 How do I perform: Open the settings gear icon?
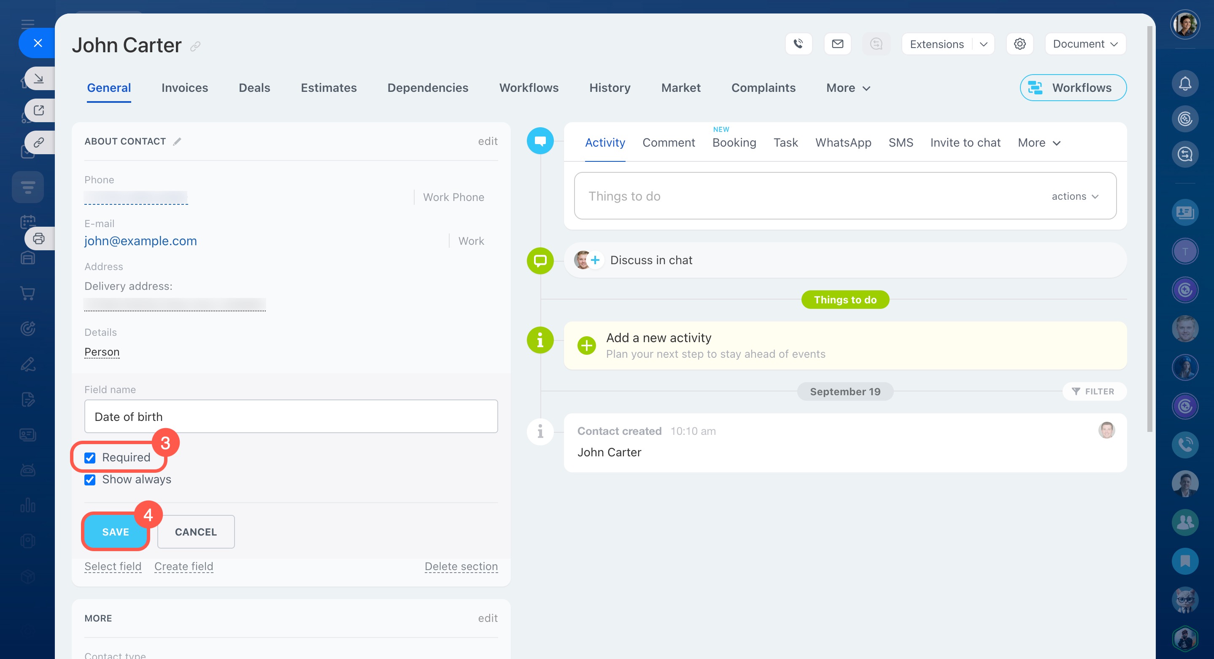[x=1020, y=44]
